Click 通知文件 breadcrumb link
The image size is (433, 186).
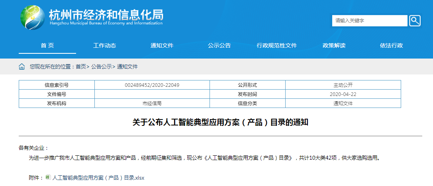127,67
